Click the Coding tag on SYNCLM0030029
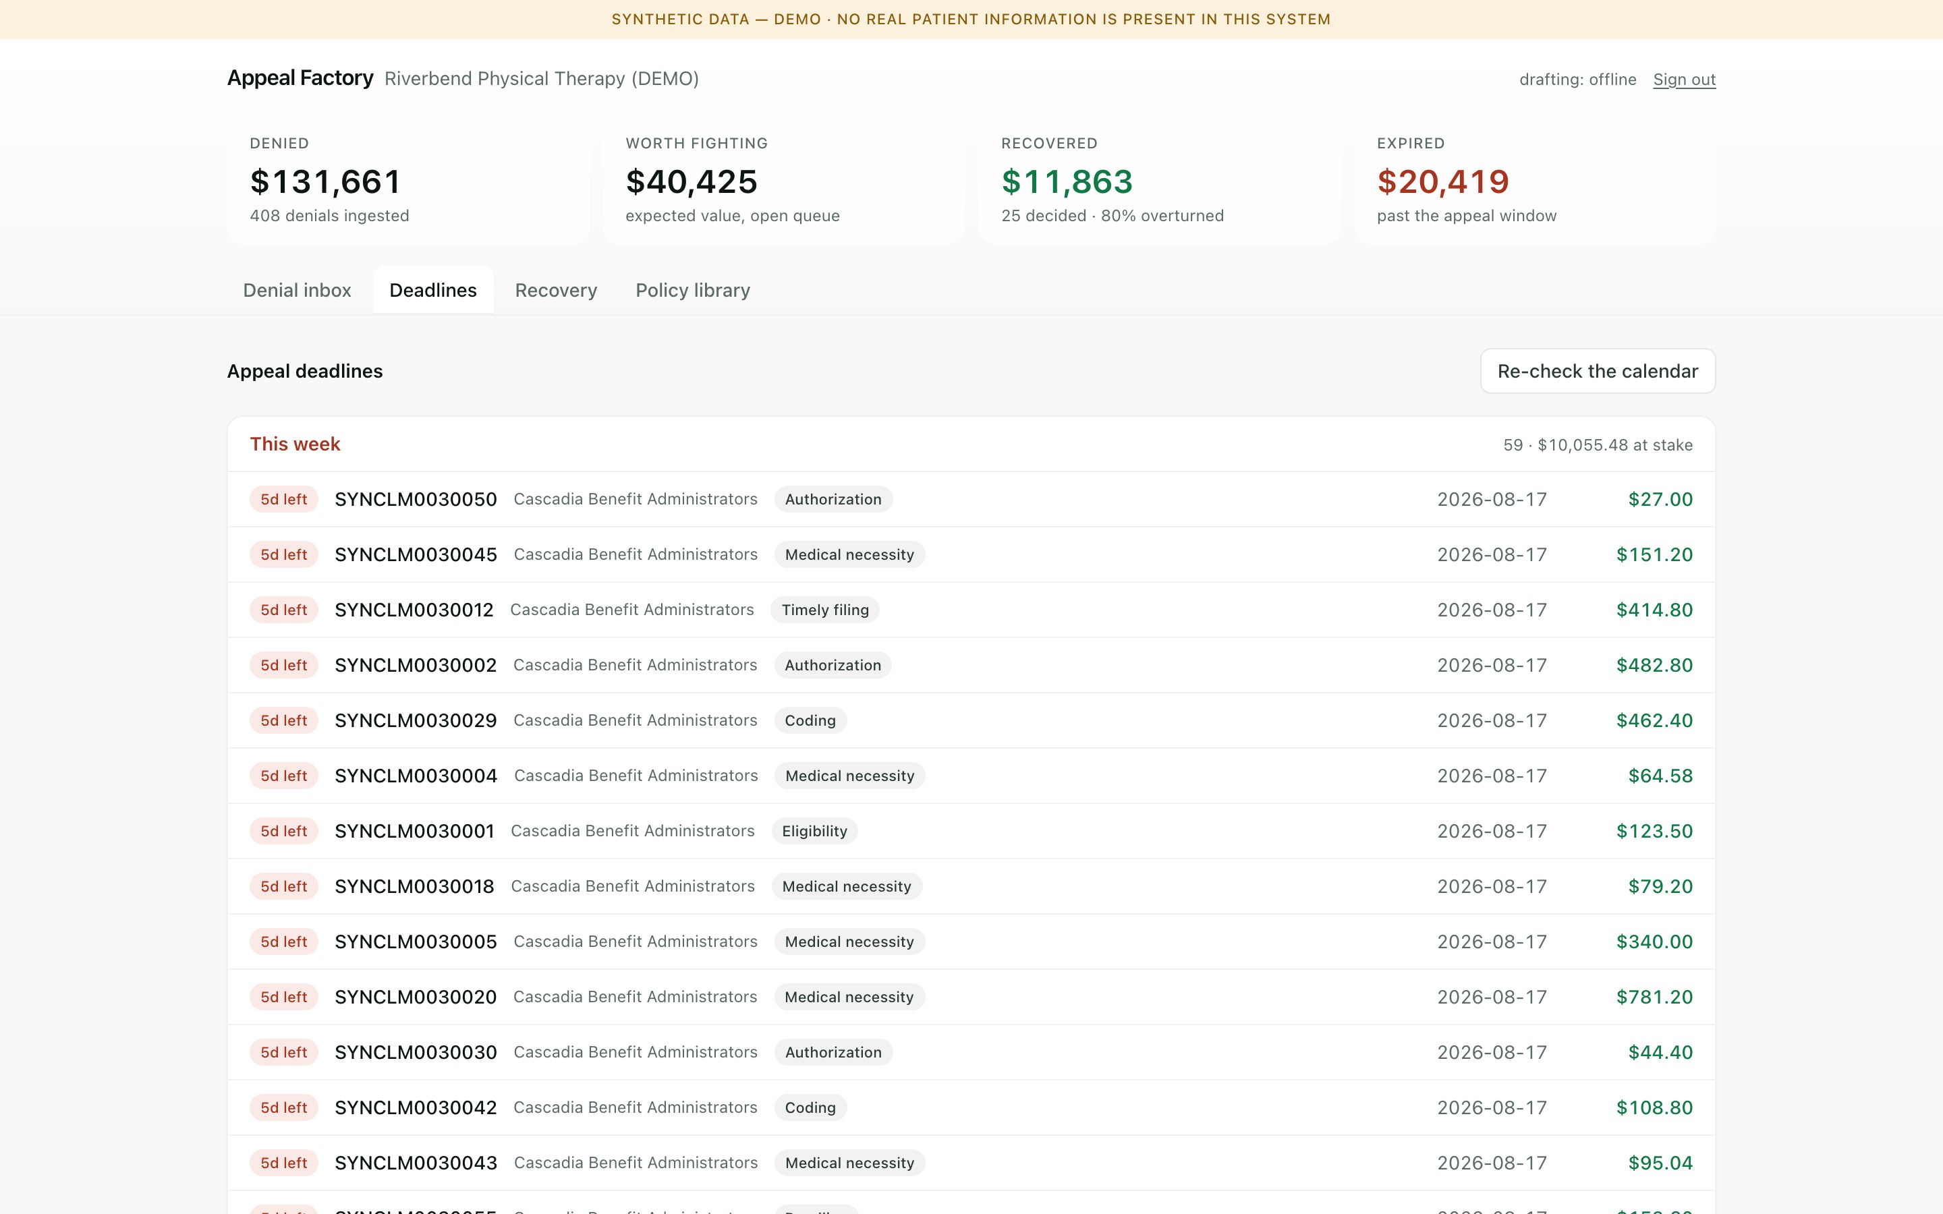Image resolution: width=1943 pixels, height=1214 pixels. 810,720
